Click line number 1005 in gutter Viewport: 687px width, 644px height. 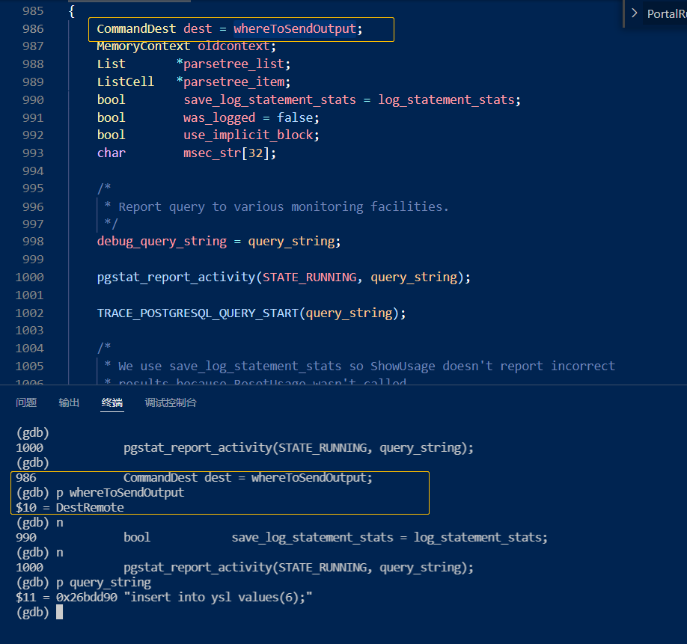pyautogui.click(x=30, y=366)
